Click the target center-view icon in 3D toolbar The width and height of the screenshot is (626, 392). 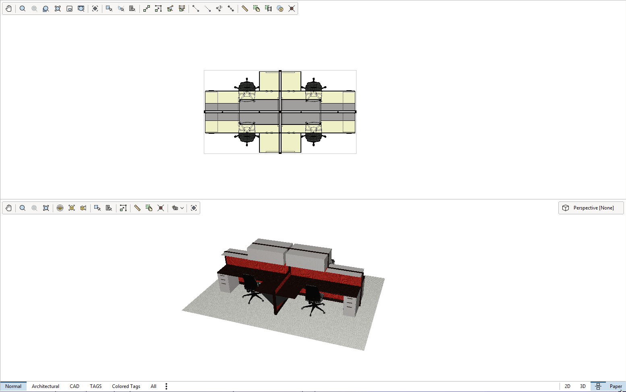pyautogui.click(x=194, y=208)
